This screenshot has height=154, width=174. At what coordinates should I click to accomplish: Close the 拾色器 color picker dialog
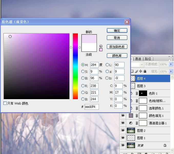(x=127, y=22)
